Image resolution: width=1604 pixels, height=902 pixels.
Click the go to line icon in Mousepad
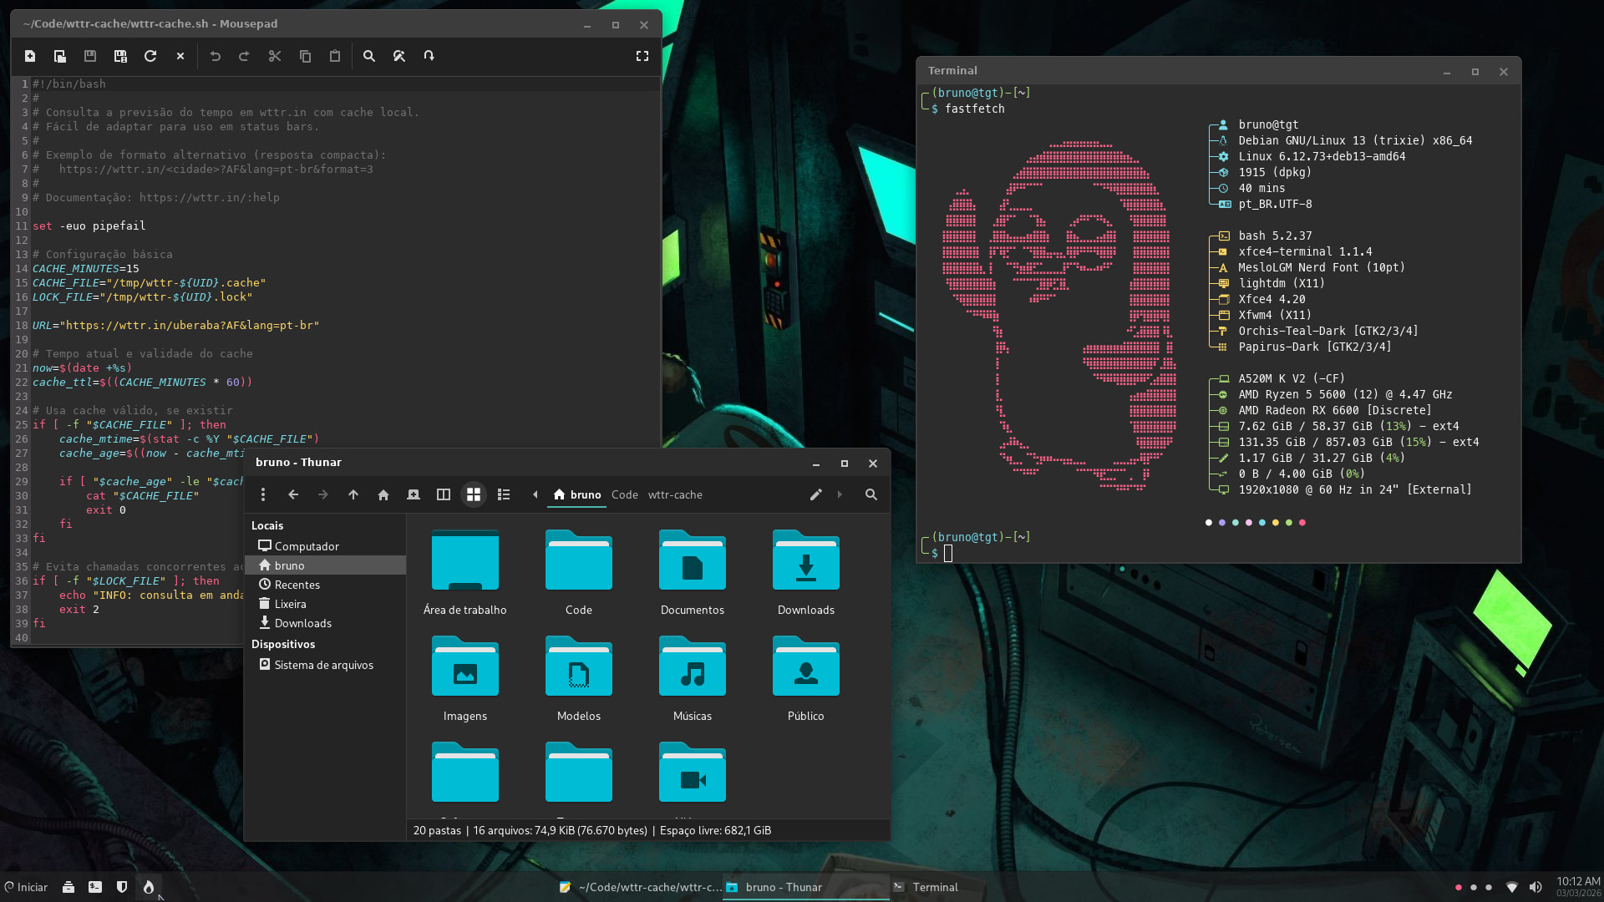(x=429, y=56)
